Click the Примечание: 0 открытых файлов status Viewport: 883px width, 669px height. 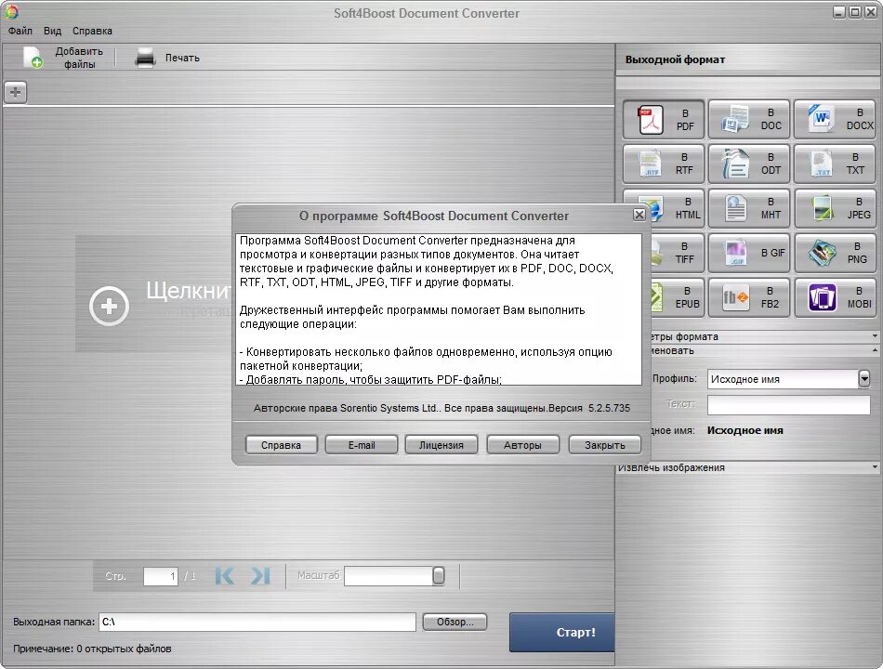point(92,649)
